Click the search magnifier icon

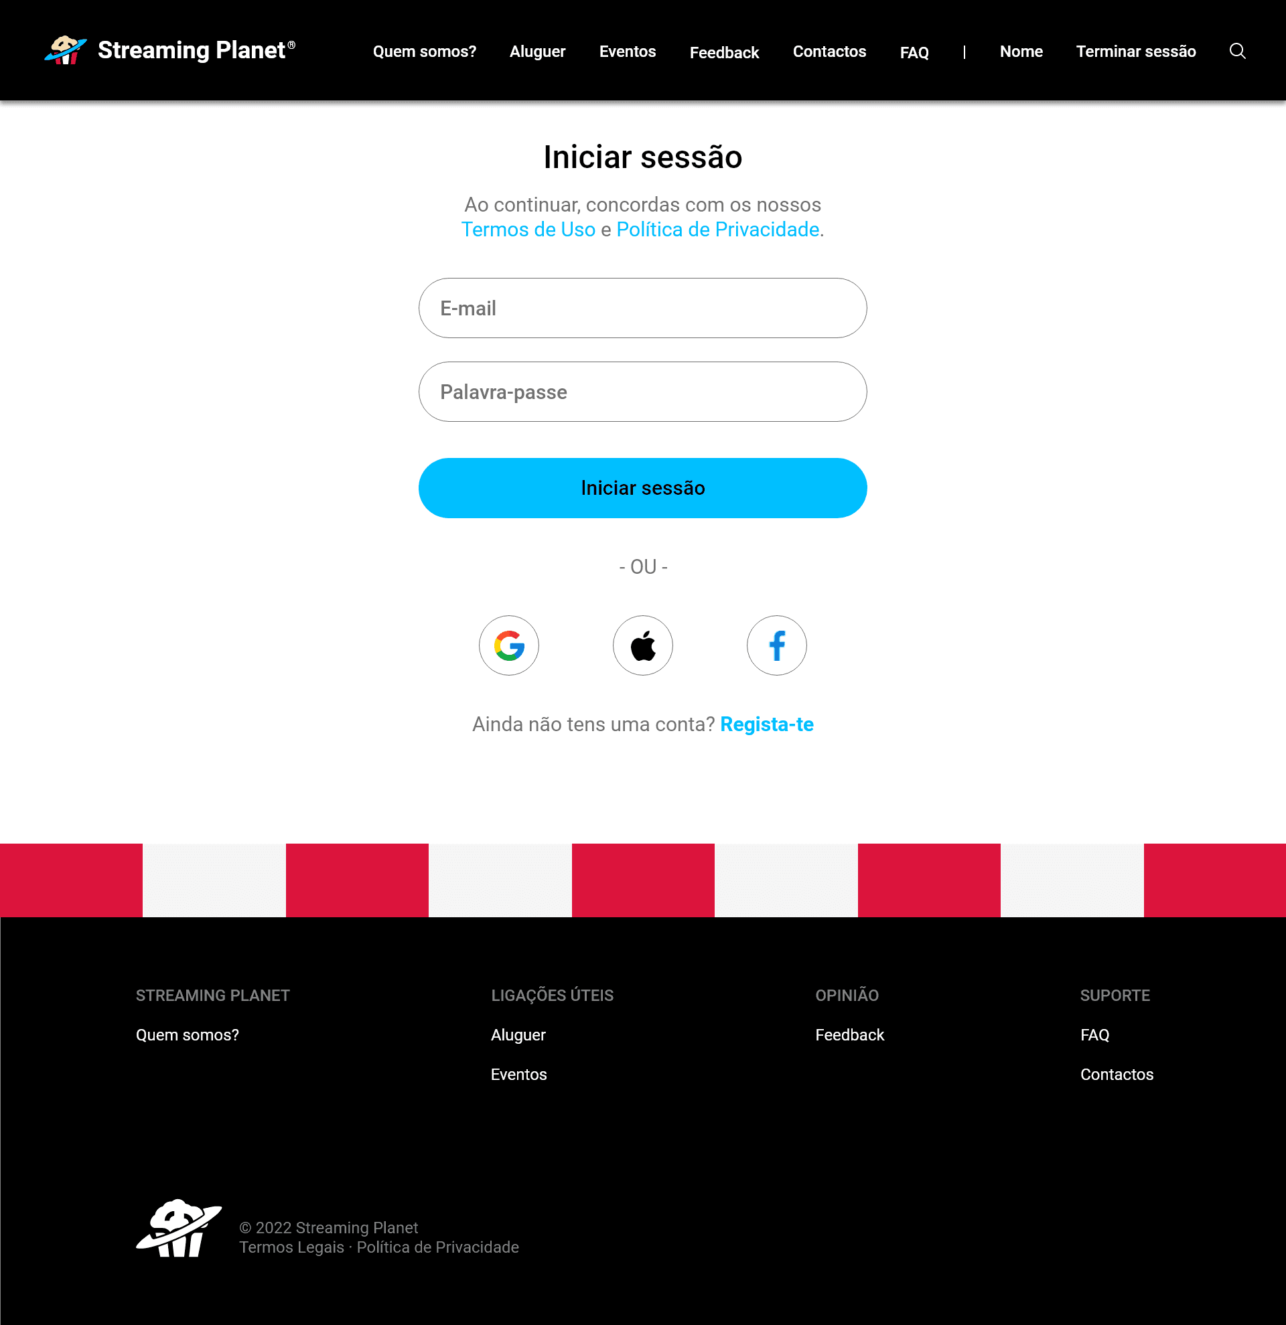(1238, 51)
